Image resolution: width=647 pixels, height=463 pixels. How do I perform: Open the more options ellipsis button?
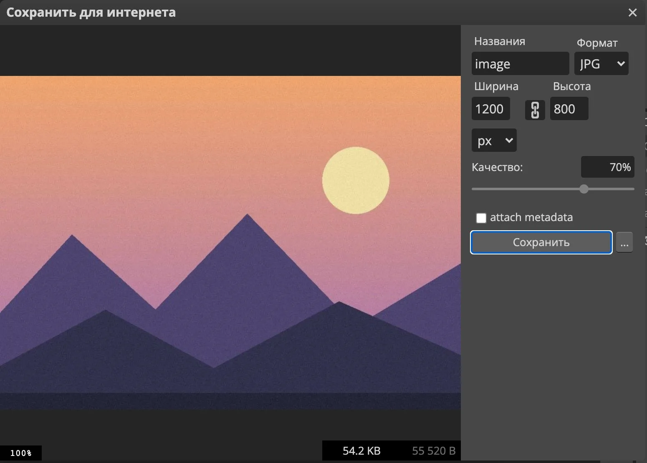pyautogui.click(x=624, y=242)
